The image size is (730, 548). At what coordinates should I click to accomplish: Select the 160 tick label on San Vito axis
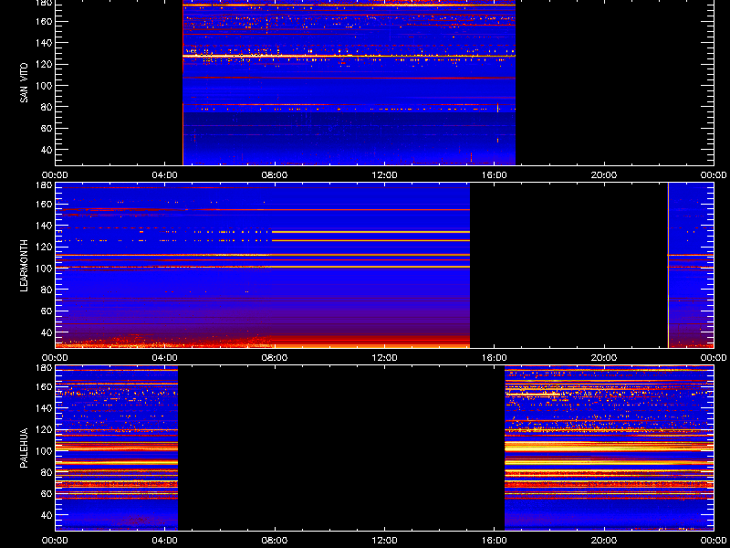(x=44, y=21)
